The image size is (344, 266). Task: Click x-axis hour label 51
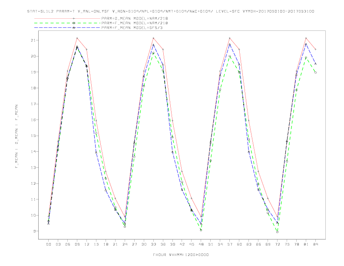pos(211,244)
